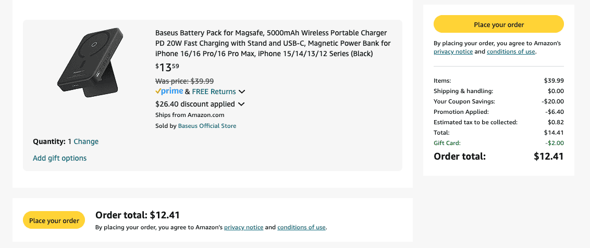Open the FREE Returns link

pos(214,92)
